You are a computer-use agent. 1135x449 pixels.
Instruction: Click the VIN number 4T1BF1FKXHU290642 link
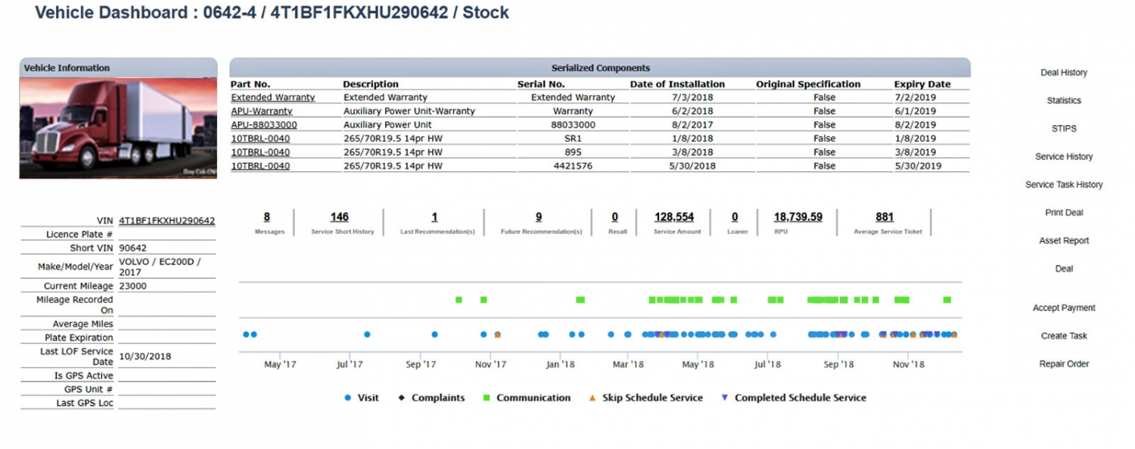tap(166, 221)
